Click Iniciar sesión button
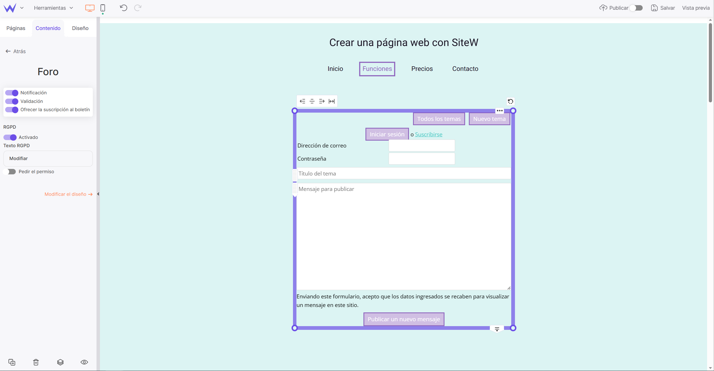 pyautogui.click(x=387, y=134)
